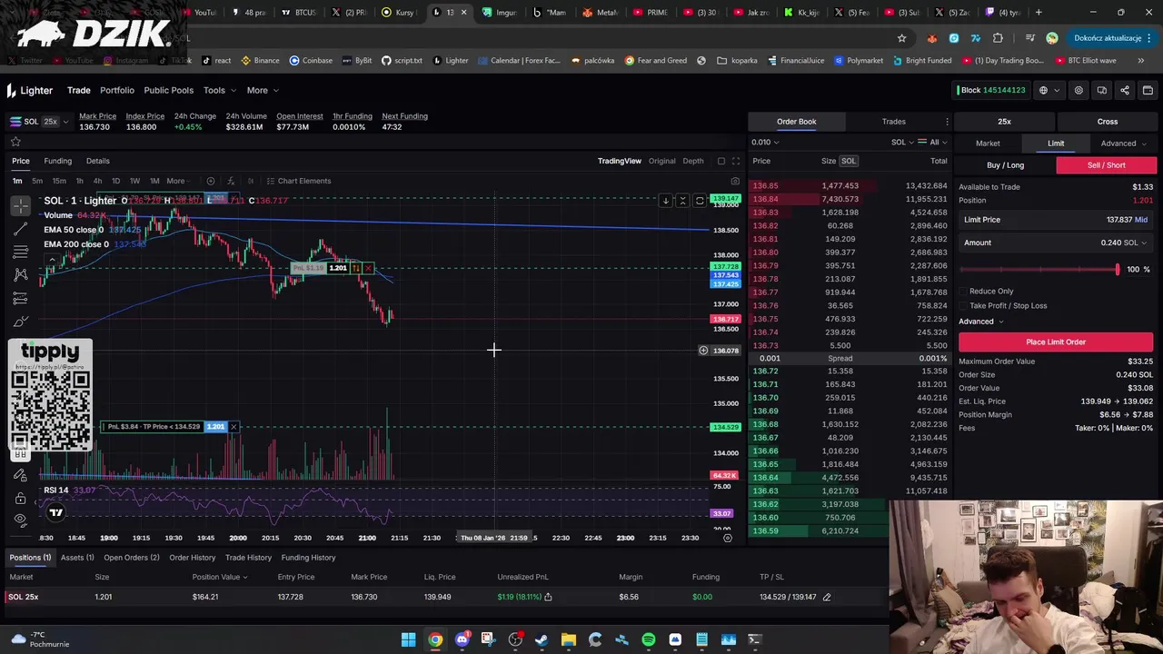1163x654 pixels.
Task: Select the trend line drawing tool
Action: [x=20, y=229]
